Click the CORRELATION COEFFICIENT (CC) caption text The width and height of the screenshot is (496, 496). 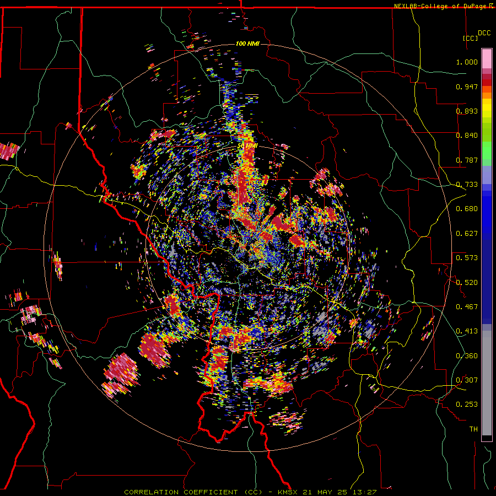click(x=193, y=492)
